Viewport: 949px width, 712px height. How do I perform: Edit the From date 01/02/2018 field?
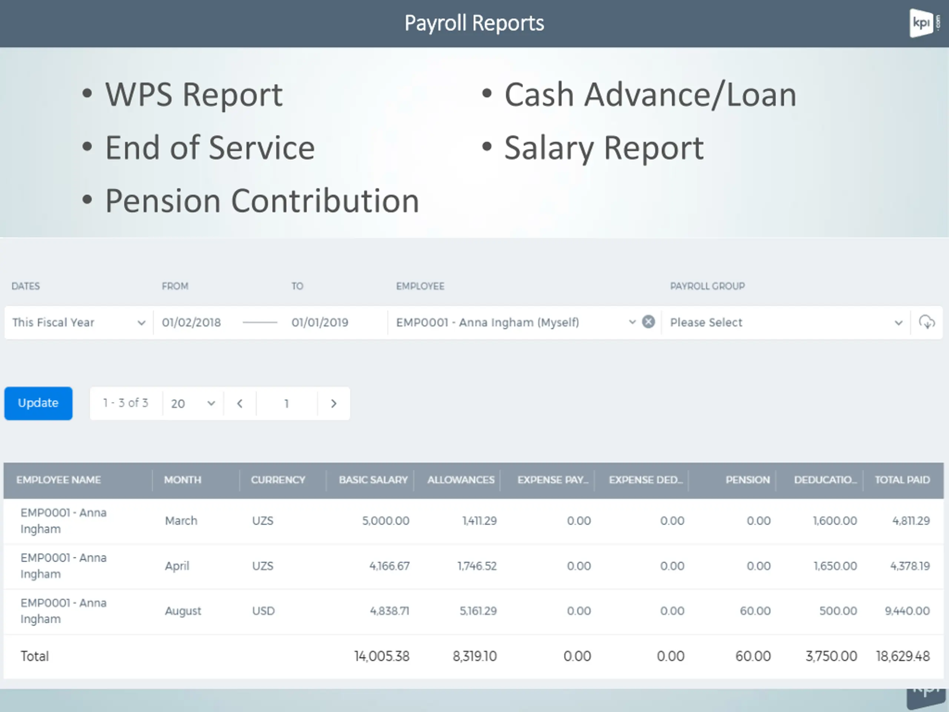click(x=191, y=322)
